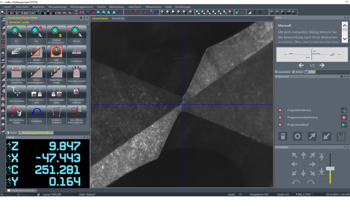Pin the Zähler panel
This screenshot has width=350, height=224.
(84, 137)
